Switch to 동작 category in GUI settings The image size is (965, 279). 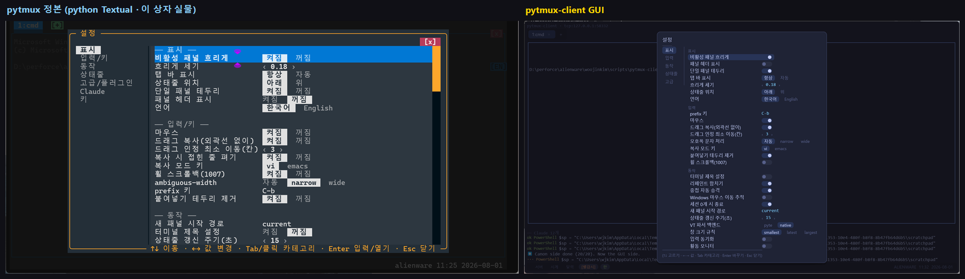pos(669,66)
